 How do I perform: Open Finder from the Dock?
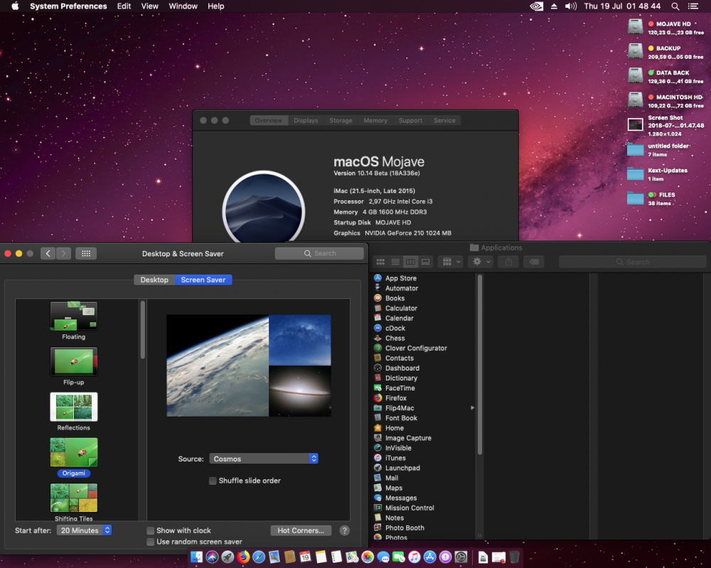pos(196,557)
